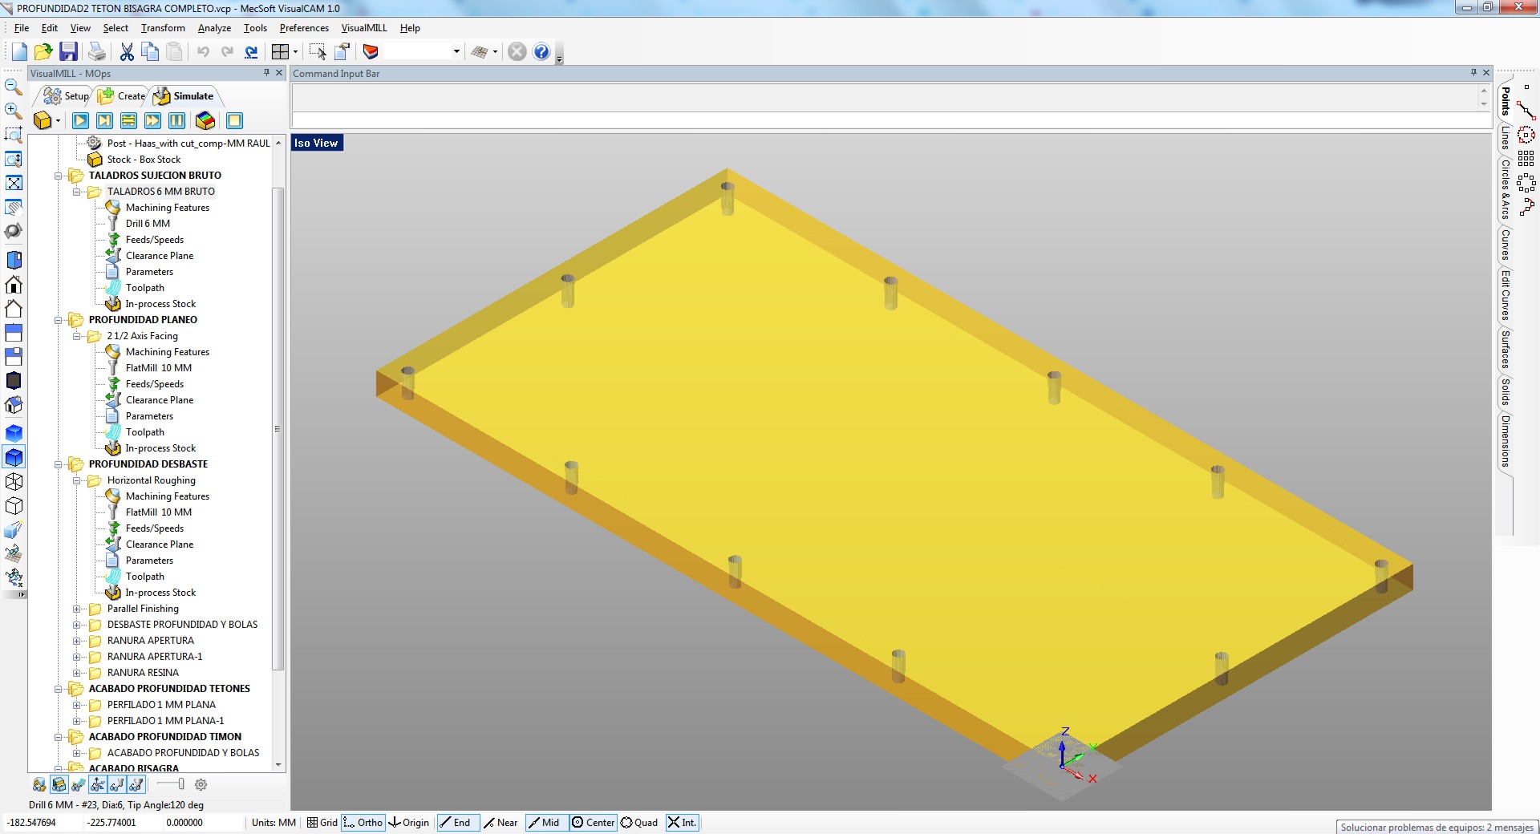Screen dimensions: 1540x834
Task: Click the command input text field
Action: (882, 120)
